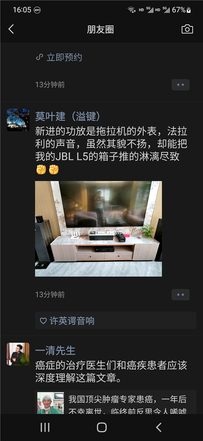Open 莫叶建（溢键）profile name

click(68, 116)
